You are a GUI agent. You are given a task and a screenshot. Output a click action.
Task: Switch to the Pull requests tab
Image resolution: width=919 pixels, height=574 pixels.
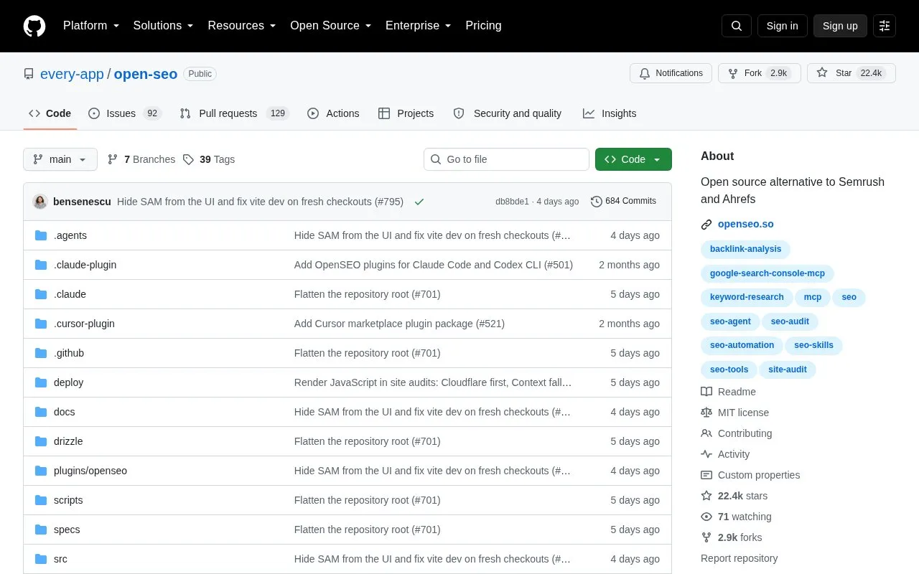(x=234, y=113)
